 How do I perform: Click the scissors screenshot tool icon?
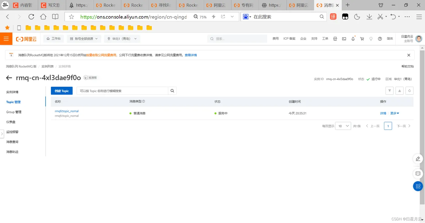pos(380,17)
